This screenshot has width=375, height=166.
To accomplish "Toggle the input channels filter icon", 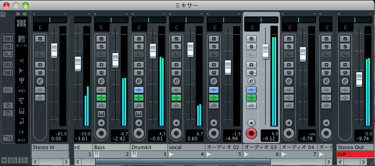I will [x=21, y=60].
